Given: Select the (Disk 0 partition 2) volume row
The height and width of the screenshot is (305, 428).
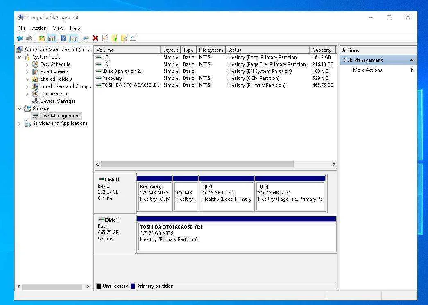Looking at the screenshot, I should pos(215,71).
